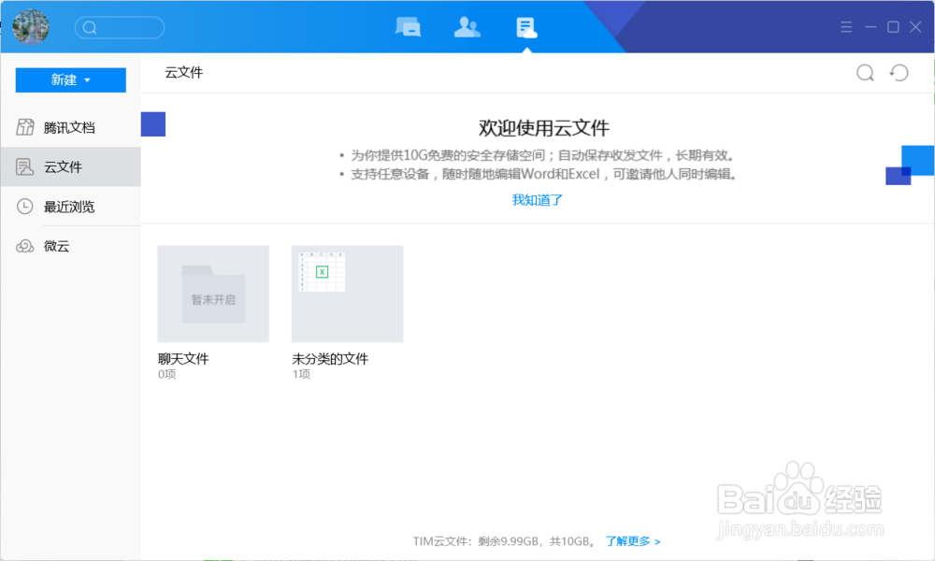935x561 pixels.
Task: Open the contacts view from top navigation
Action: (467, 27)
